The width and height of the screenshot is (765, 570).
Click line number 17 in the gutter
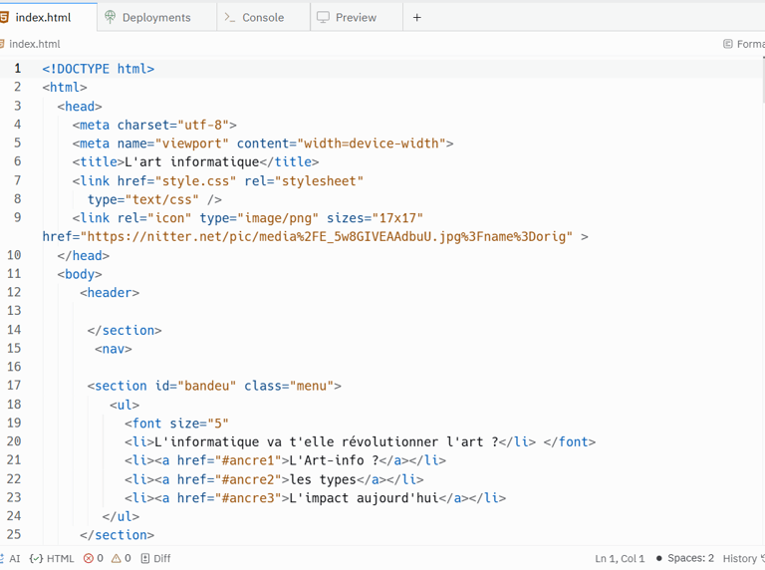tap(14, 386)
